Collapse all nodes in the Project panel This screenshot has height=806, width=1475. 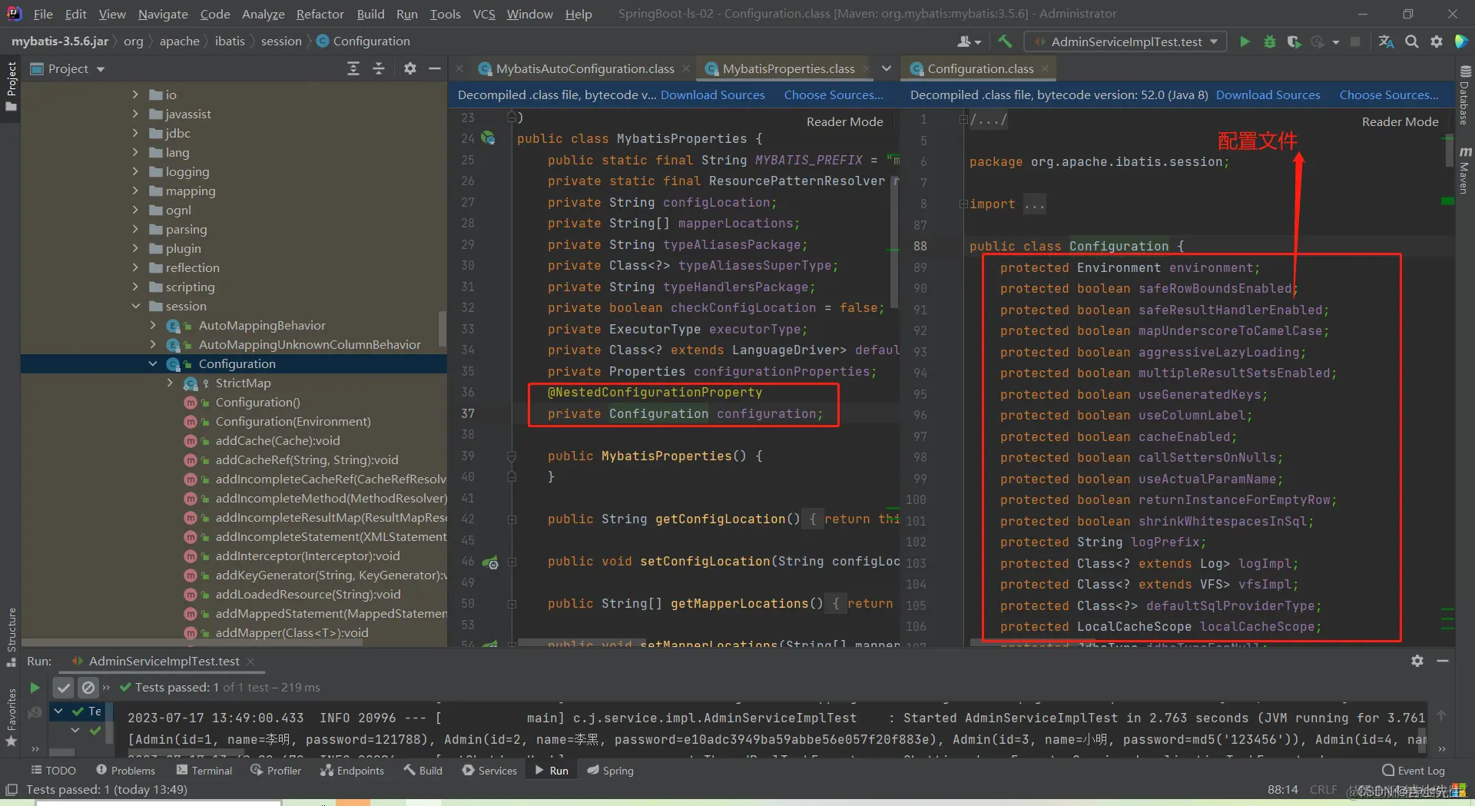379,68
